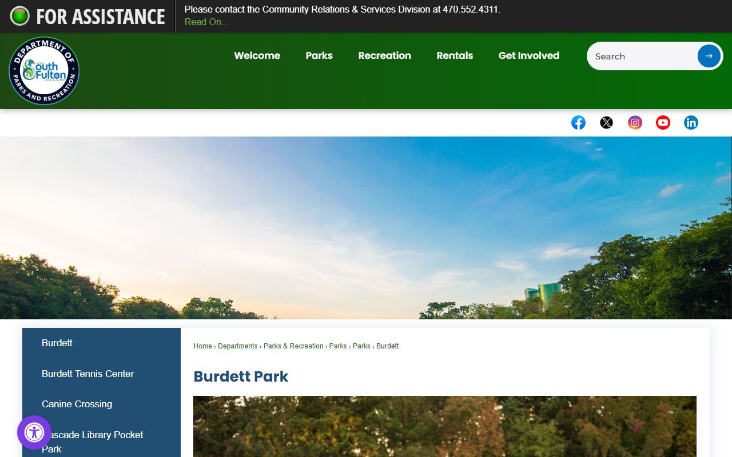732x457 pixels.
Task: Select Cascade Library Pocket Park sidebar link
Action: [101, 442]
